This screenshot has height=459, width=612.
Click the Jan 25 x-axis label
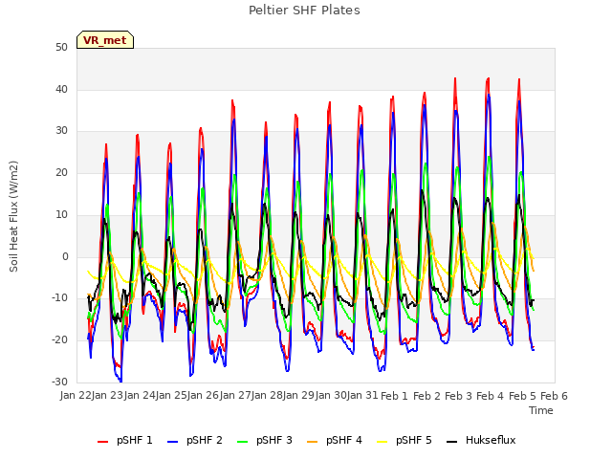click(171, 396)
